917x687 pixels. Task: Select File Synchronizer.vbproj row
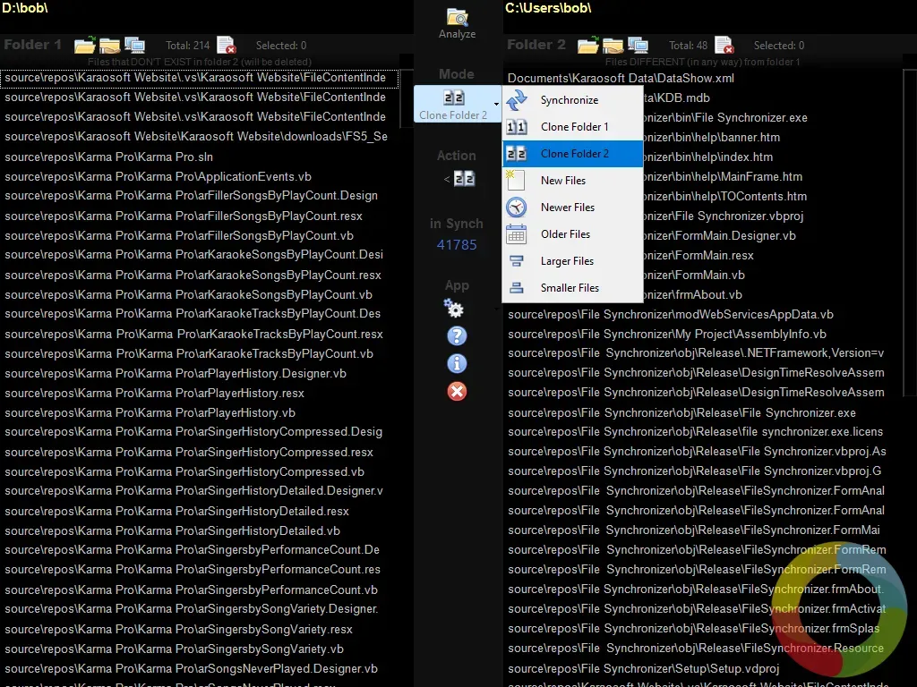[x=772, y=216]
